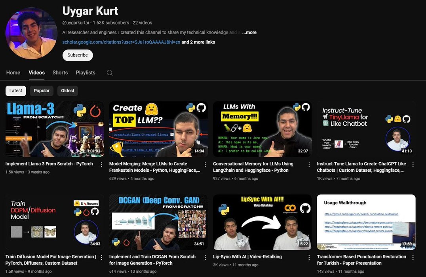Go to the channel Home tab
426x277 pixels.
point(13,73)
